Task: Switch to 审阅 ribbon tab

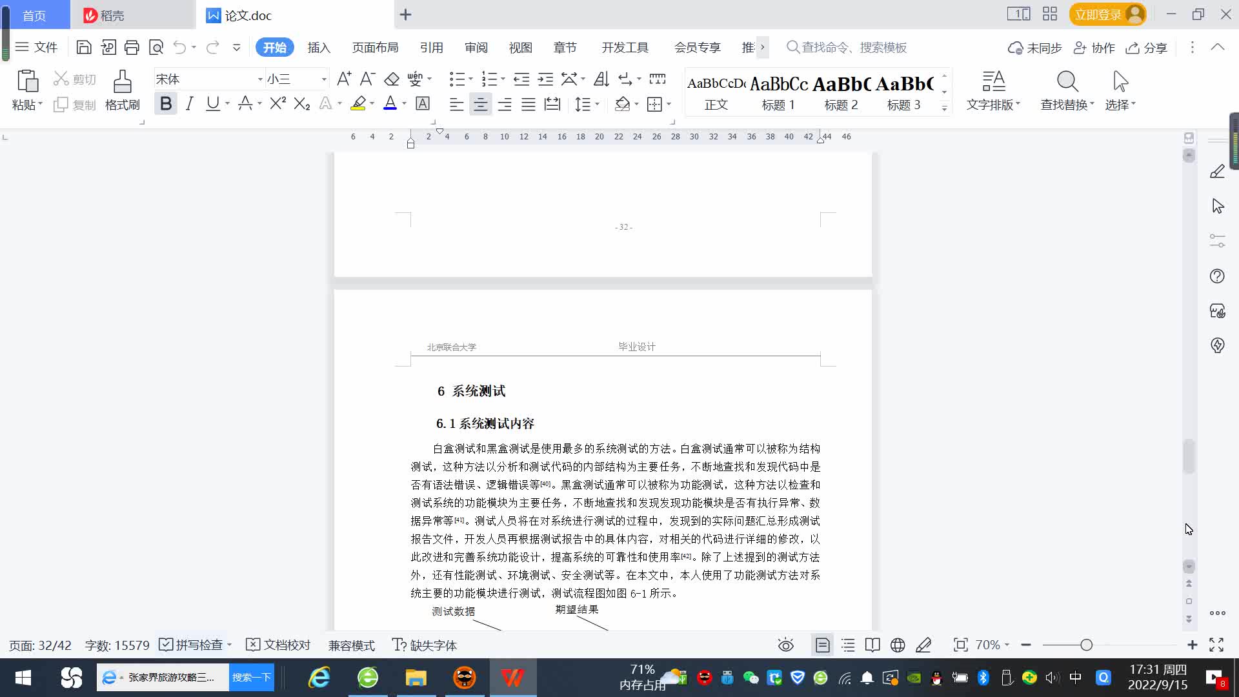Action: 476,47
